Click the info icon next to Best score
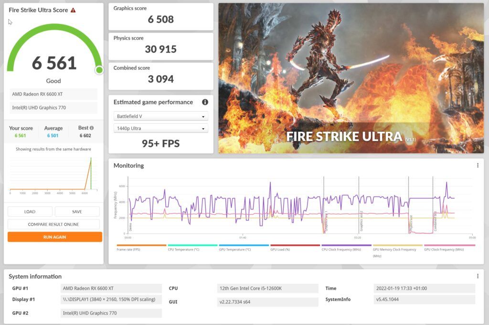489x325 pixels. 92,128
